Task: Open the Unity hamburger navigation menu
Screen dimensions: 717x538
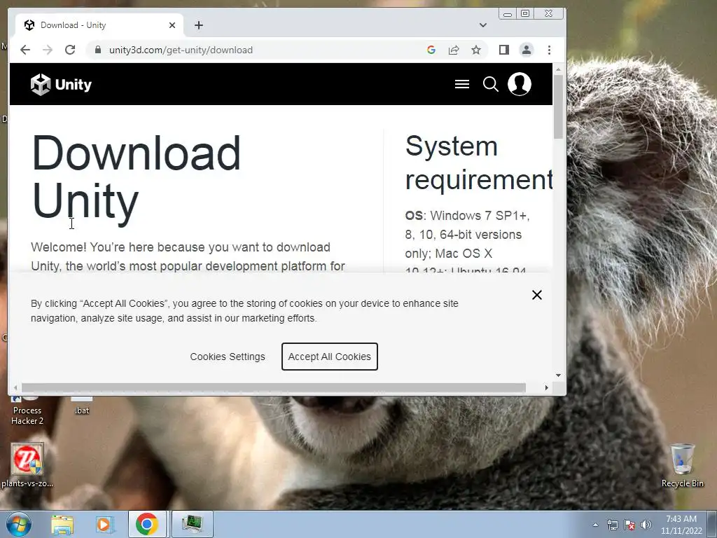Action: (462, 84)
